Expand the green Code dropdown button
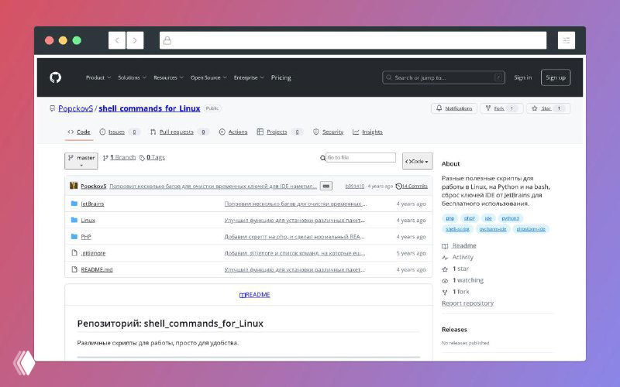The height and width of the screenshot is (387, 620). pos(417,161)
